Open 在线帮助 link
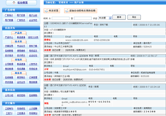This screenshot has height=116, width=166. 33,95
